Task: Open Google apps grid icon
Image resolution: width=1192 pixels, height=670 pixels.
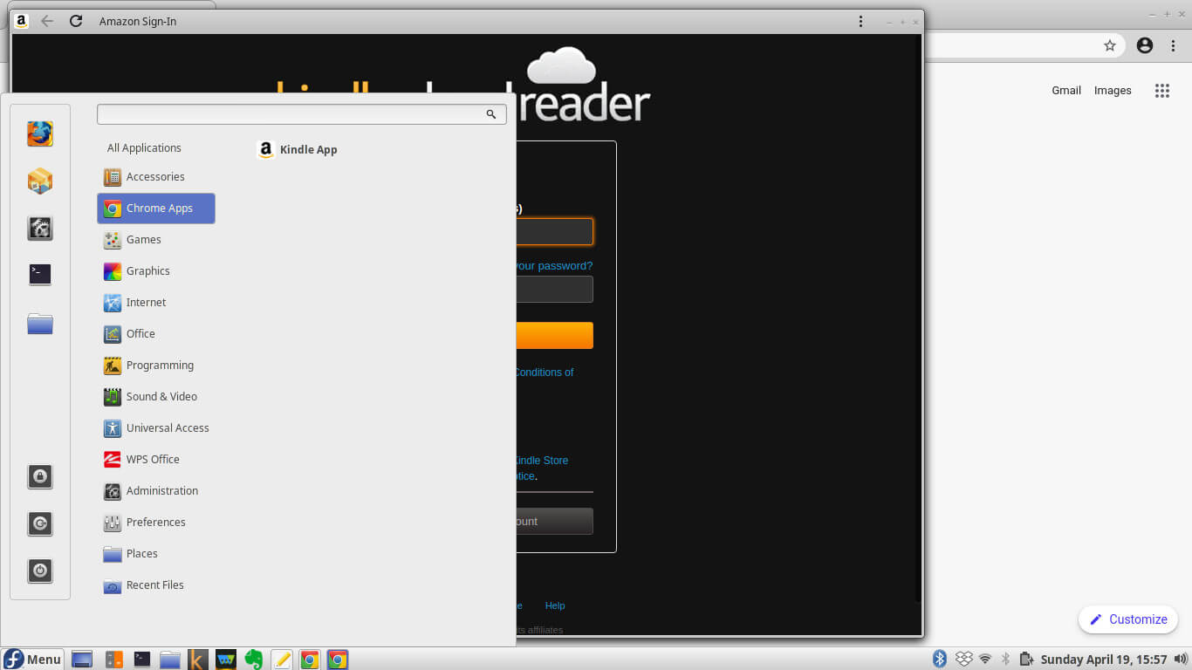Action: (x=1161, y=91)
